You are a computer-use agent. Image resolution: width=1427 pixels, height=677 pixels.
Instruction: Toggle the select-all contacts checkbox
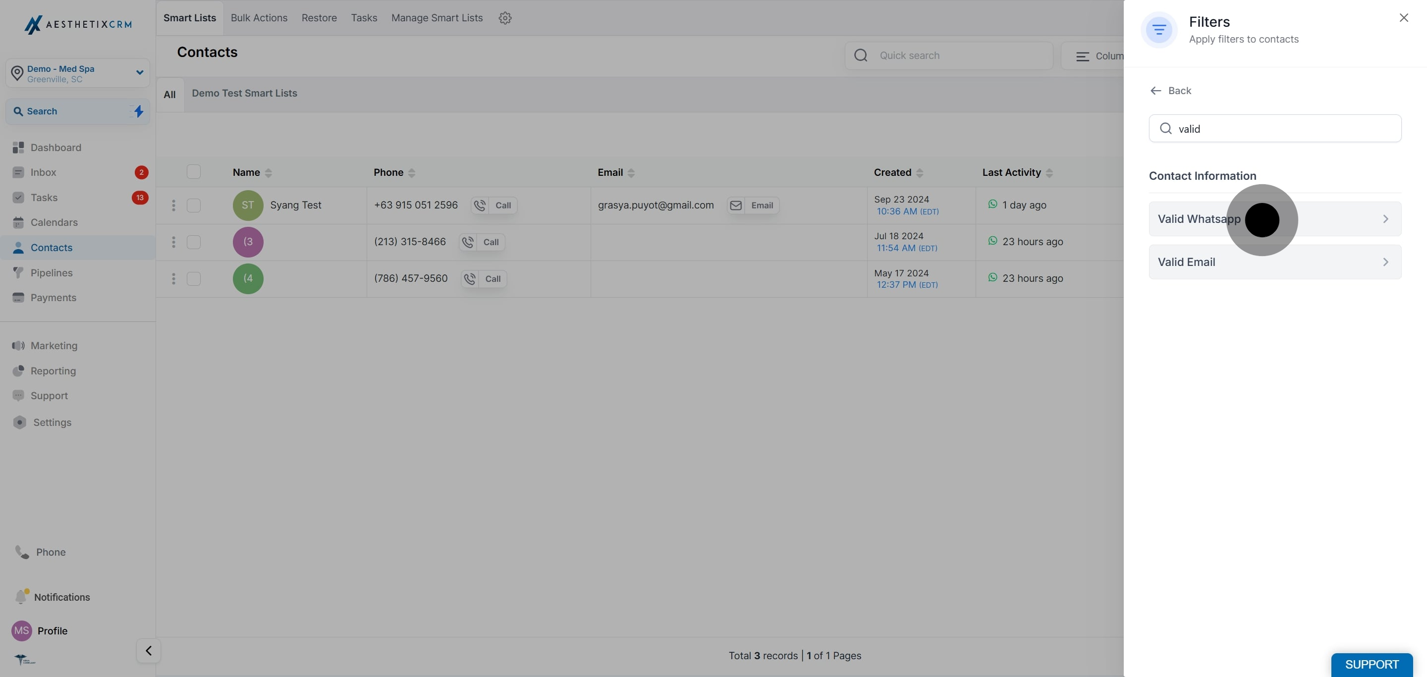pos(193,172)
